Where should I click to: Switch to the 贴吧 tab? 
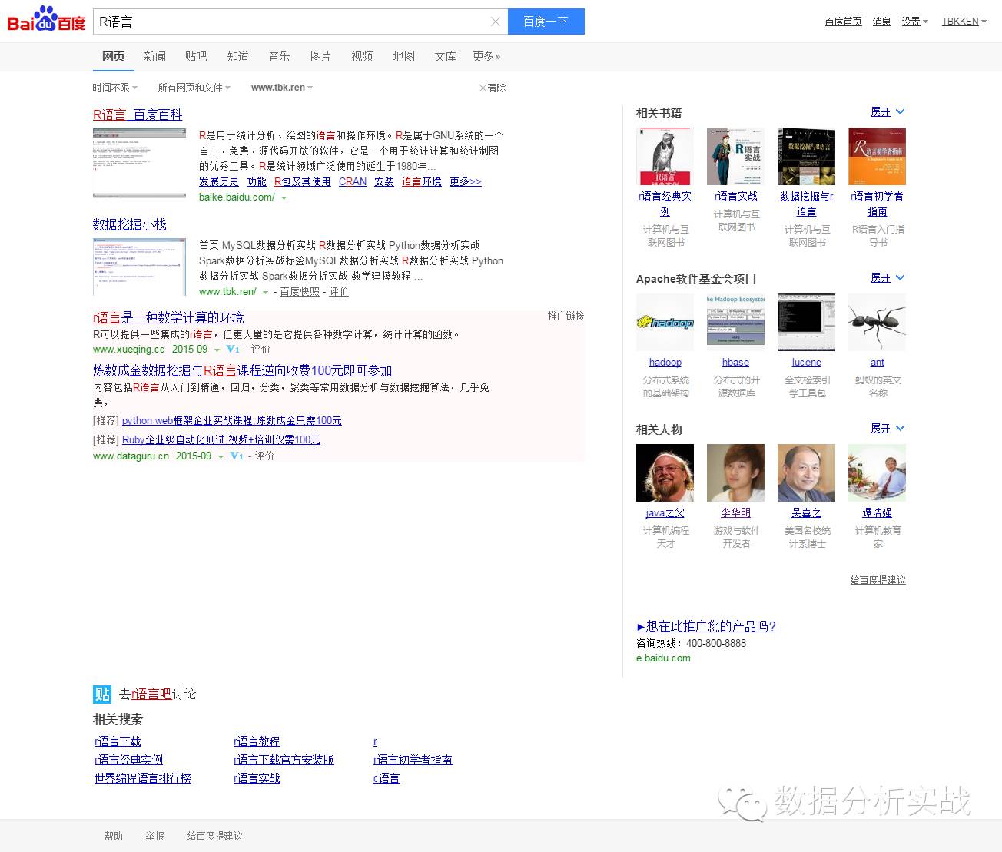click(197, 56)
